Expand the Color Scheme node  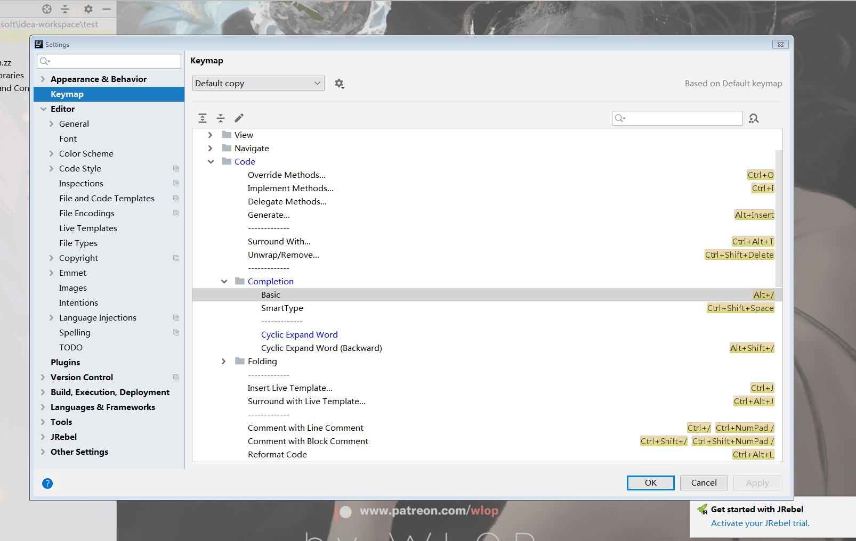click(x=51, y=154)
